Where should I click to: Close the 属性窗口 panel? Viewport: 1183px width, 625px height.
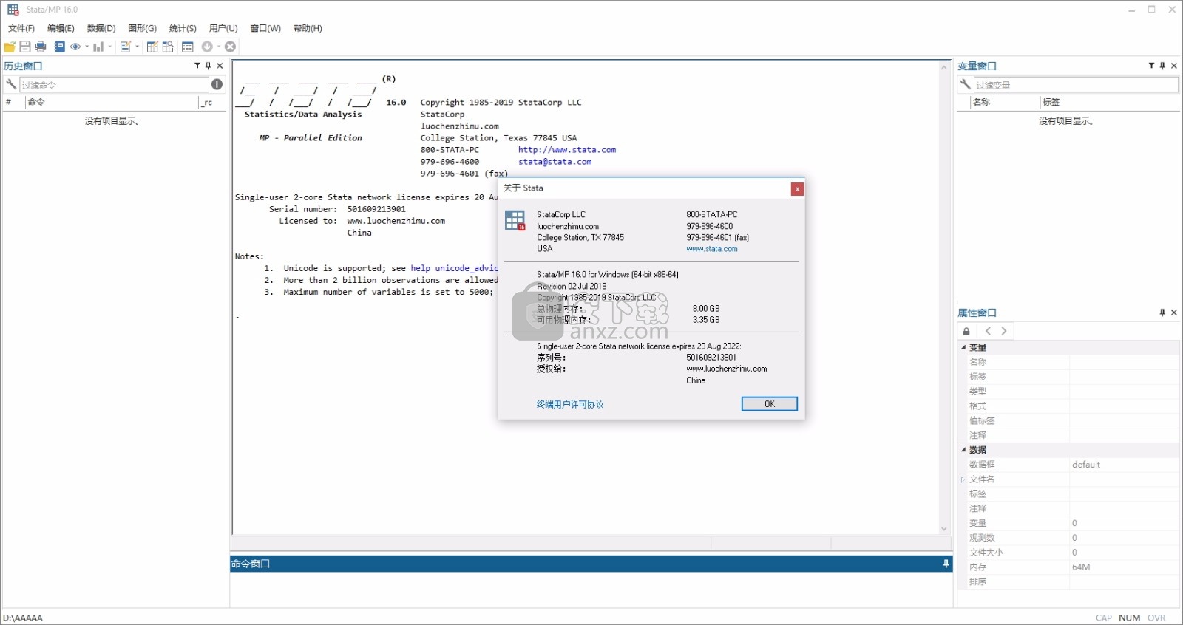tap(1174, 312)
